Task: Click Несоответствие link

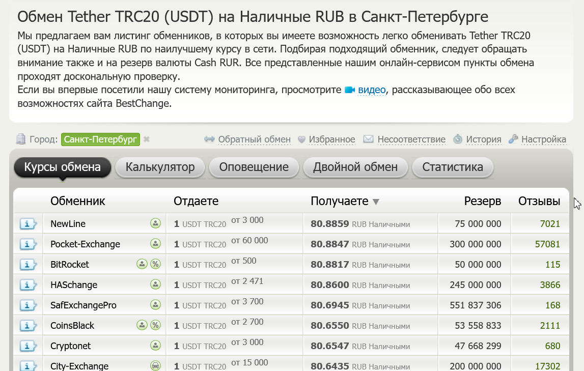Action: click(411, 139)
